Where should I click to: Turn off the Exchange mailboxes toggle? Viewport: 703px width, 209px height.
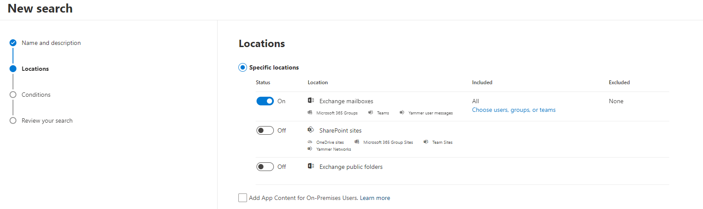[265, 101]
